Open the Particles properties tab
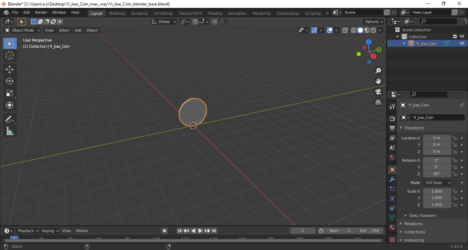 (x=392, y=189)
